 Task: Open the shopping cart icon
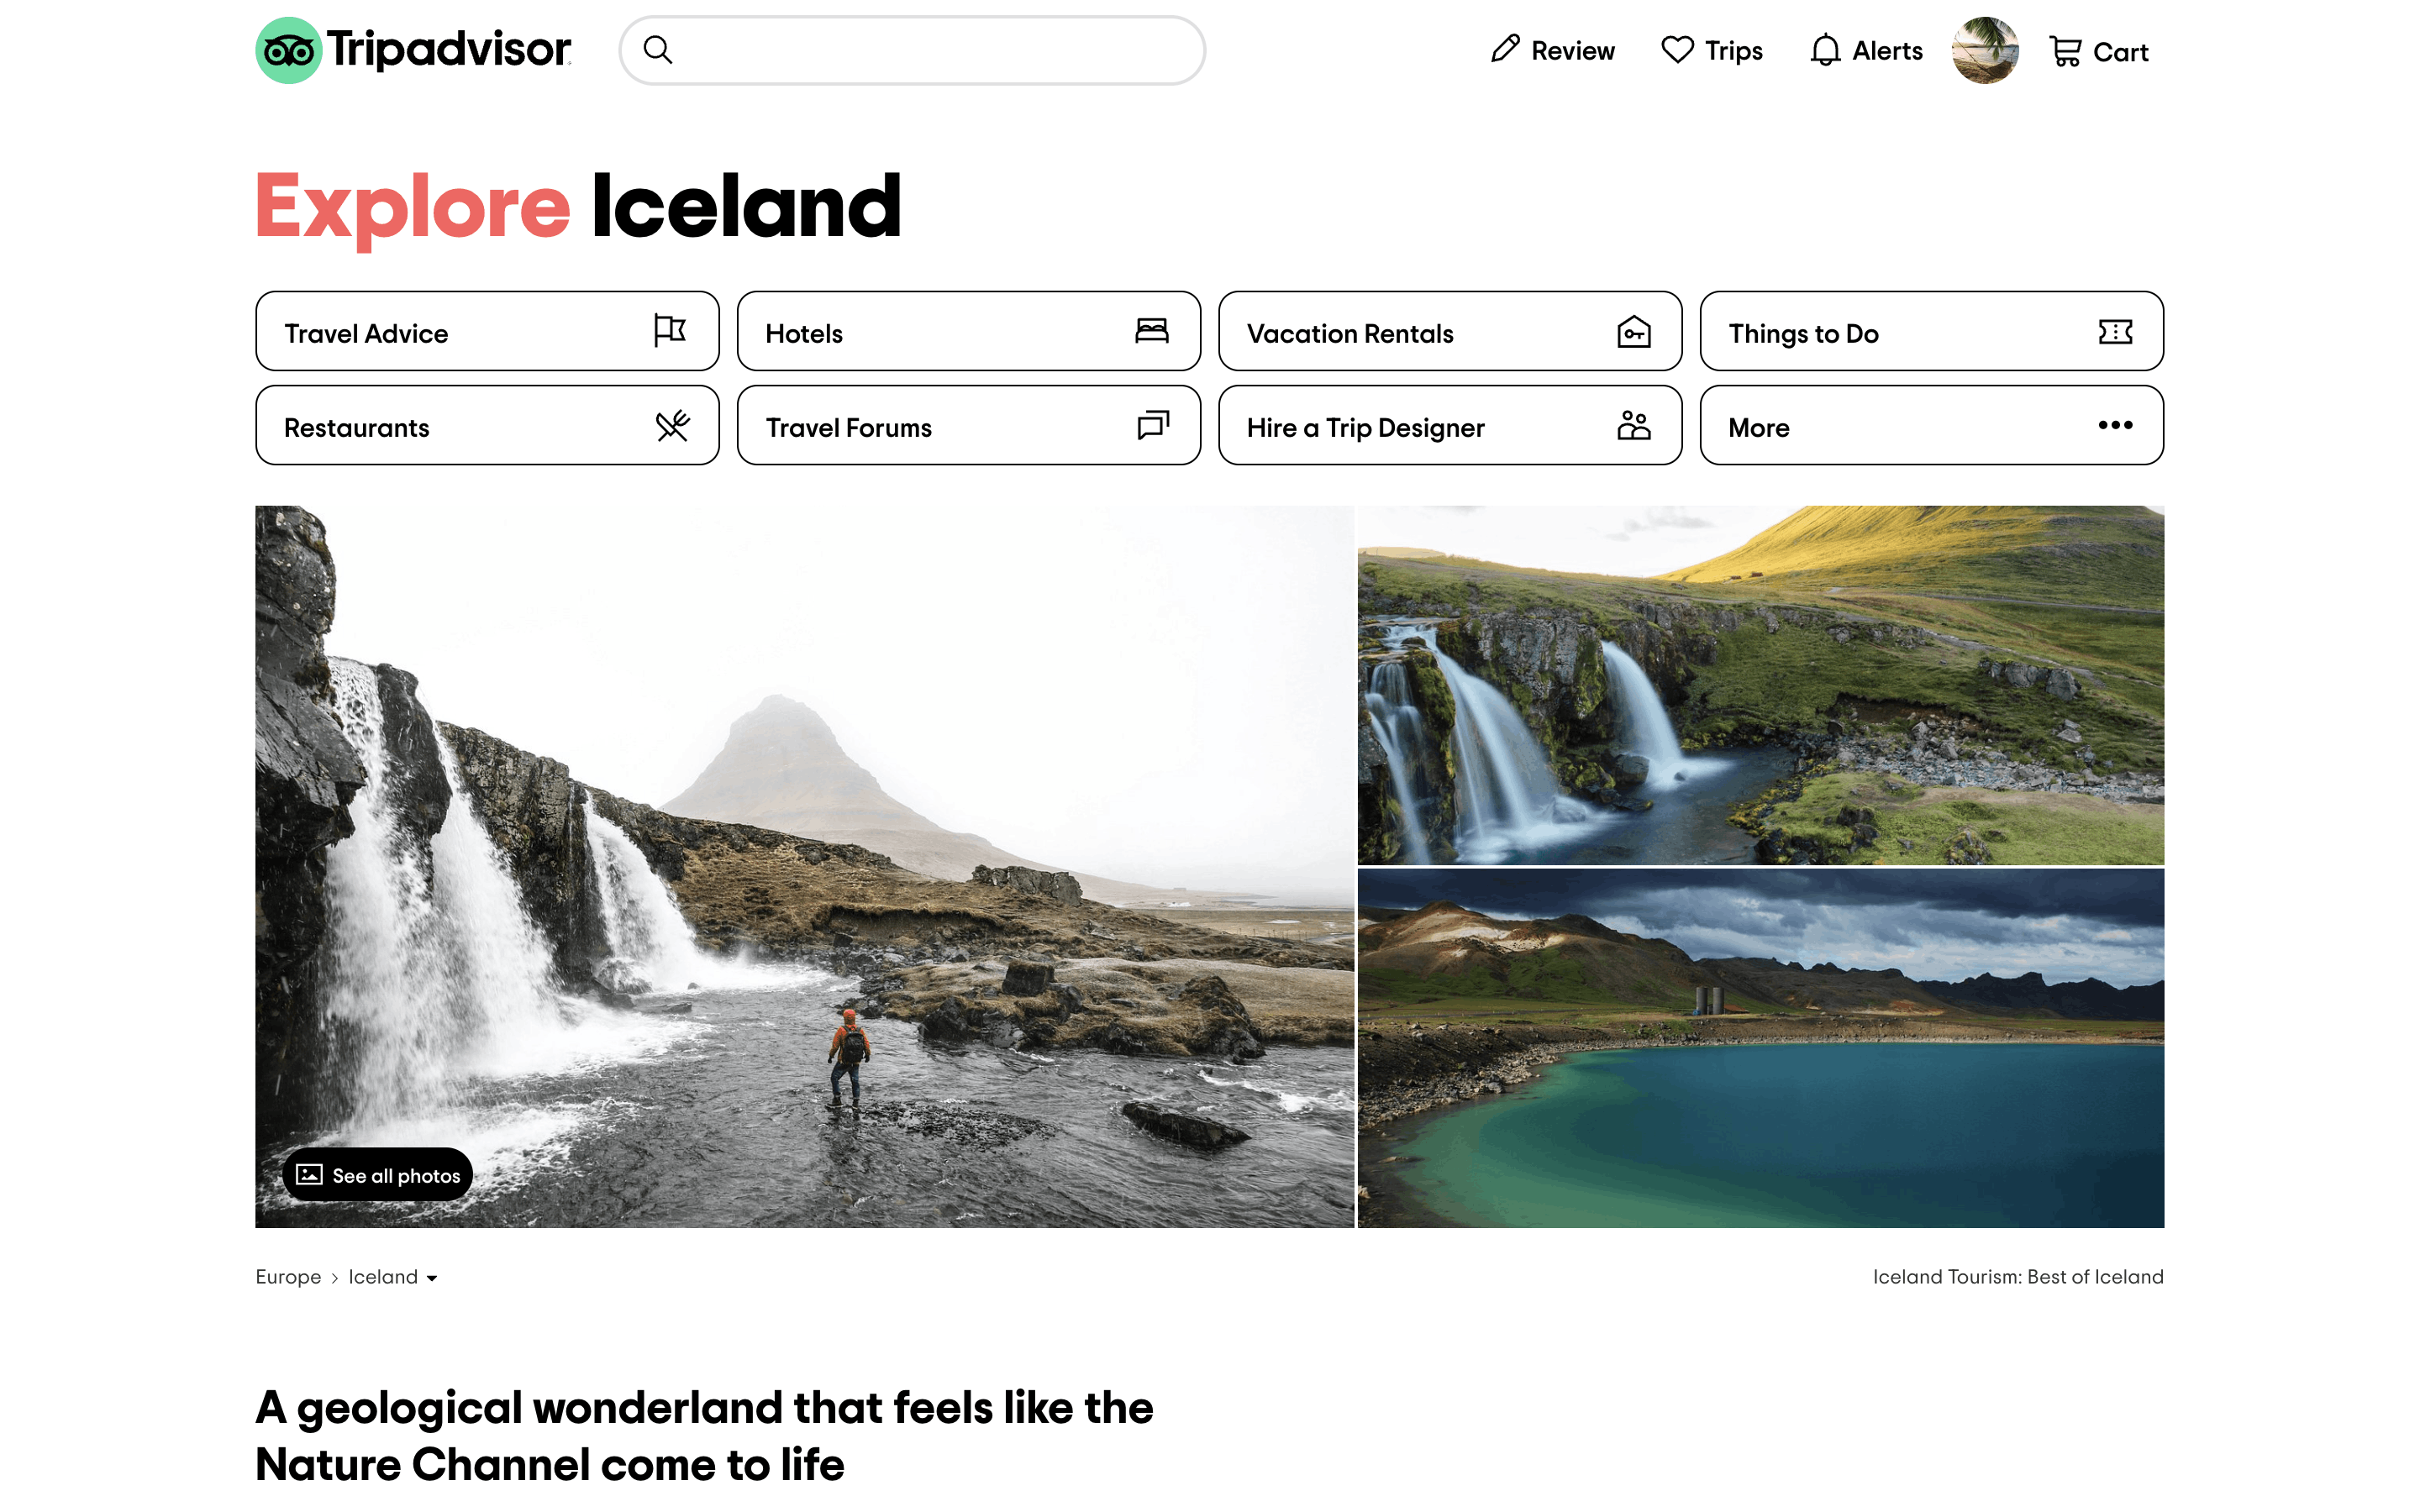point(2065,51)
